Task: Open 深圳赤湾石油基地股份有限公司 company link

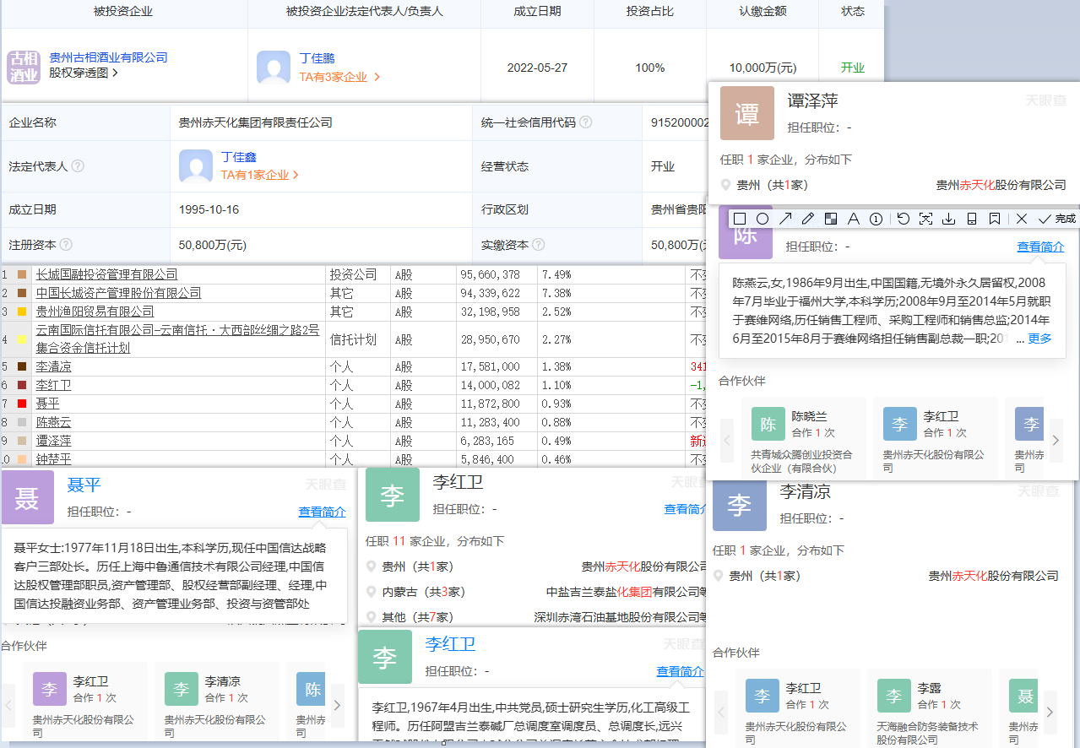Action: tap(621, 617)
